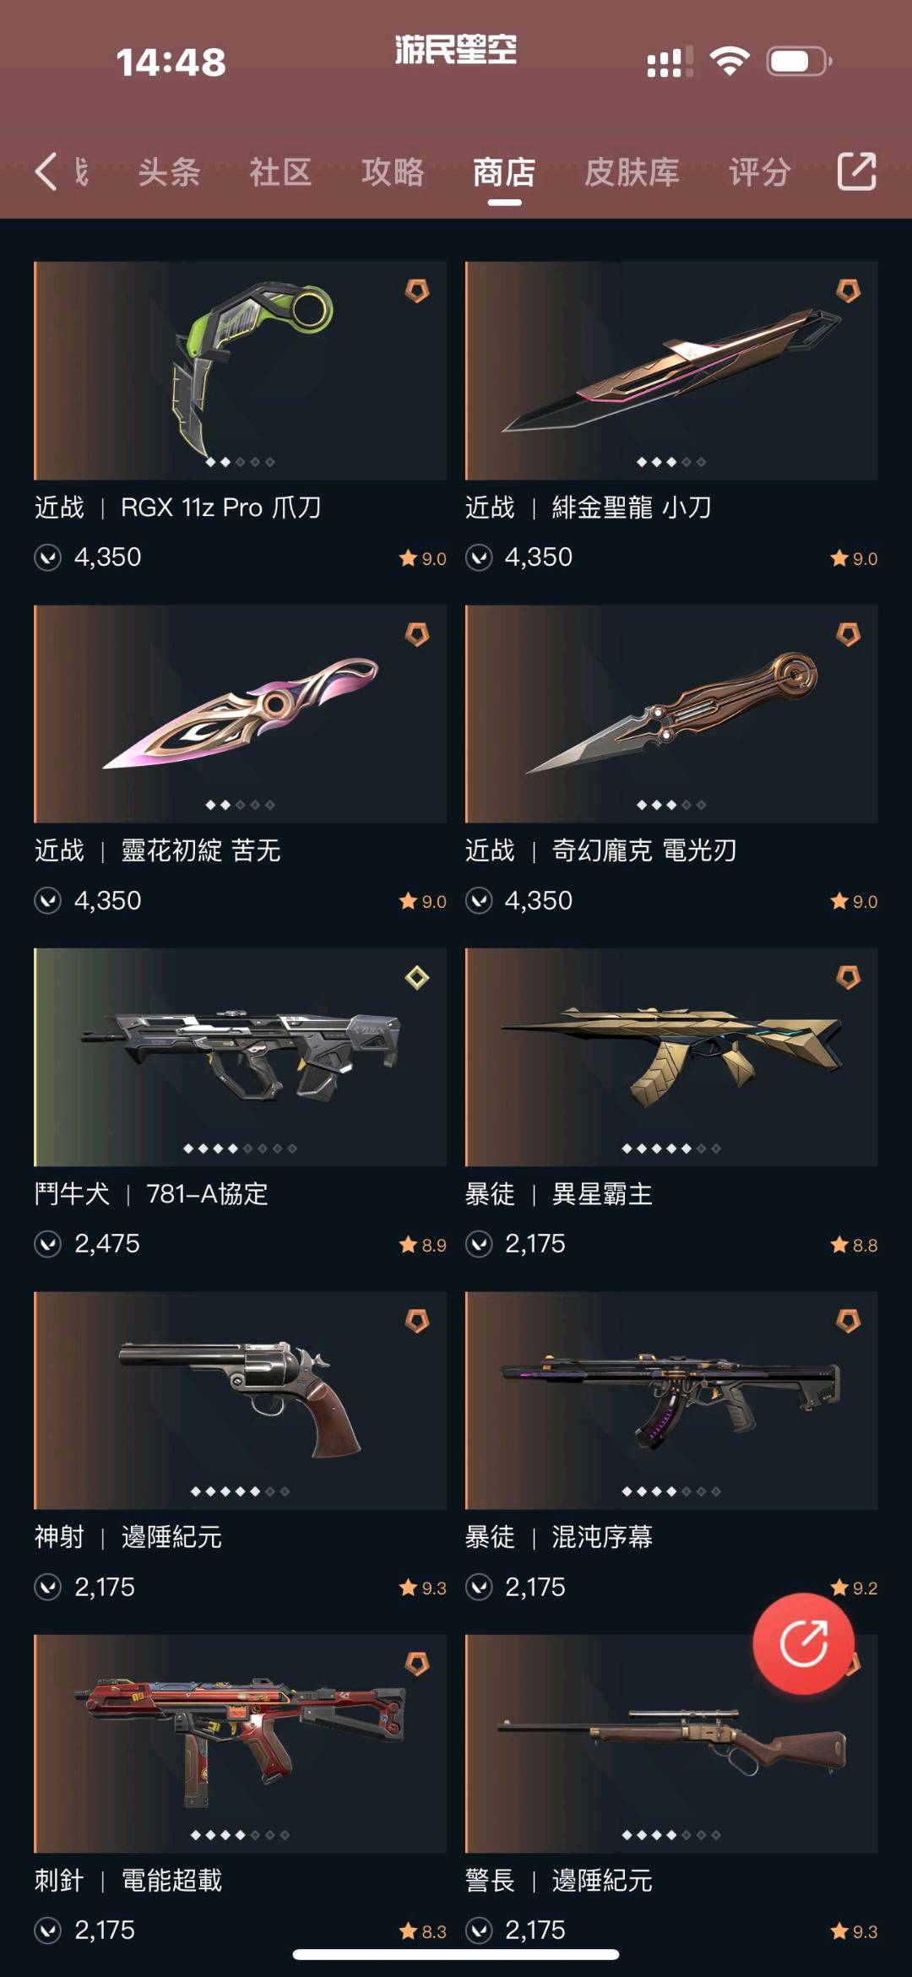
Task: Open the 緋金聖龍 小刀 skin image
Action: 671,371
